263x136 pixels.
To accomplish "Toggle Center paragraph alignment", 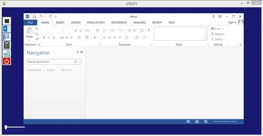I will 110,37.
